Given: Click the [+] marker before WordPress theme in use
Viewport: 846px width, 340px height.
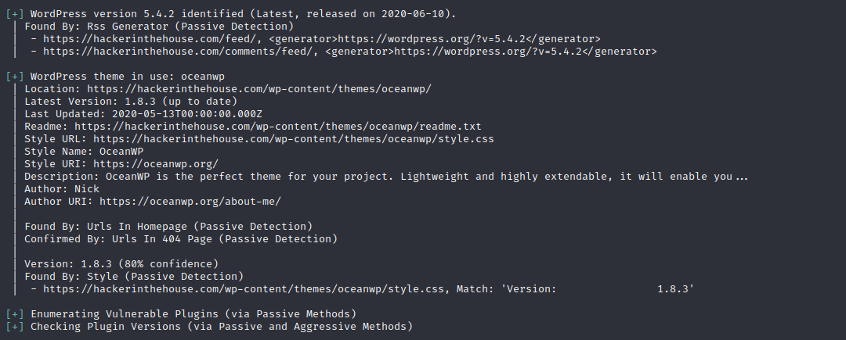Looking at the screenshot, I should click(x=15, y=77).
